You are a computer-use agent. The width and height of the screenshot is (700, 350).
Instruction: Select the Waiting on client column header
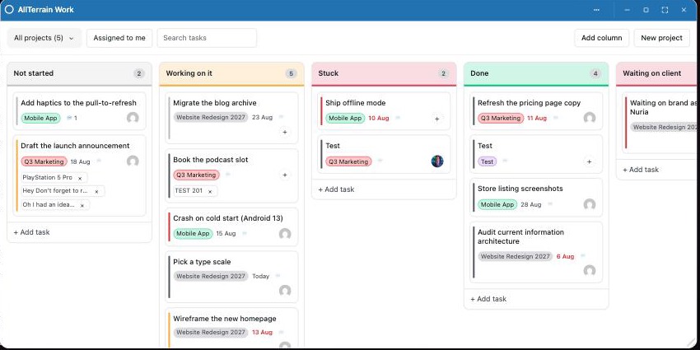[658, 73]
